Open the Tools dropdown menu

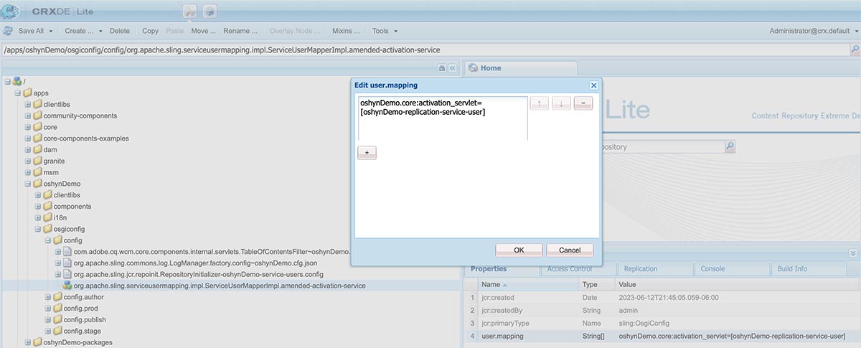click(385, 31)
